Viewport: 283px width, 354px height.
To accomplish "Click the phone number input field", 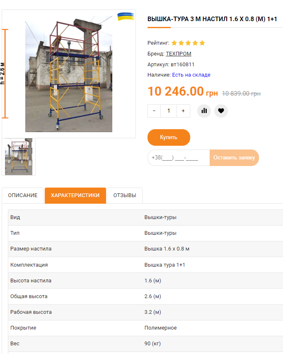I will (x=179, y=158).
